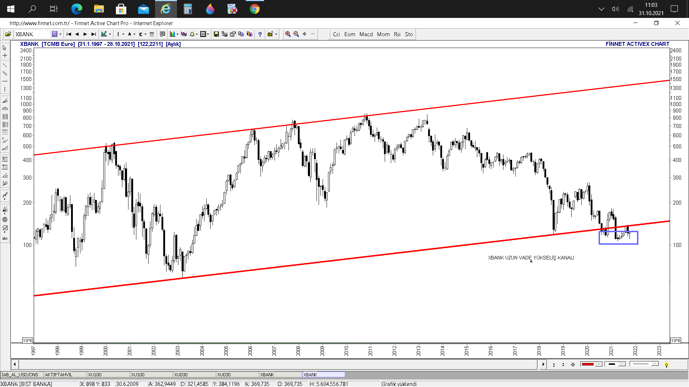Screen dimensions: 689x387
Task: Expand the line thickness dropdown
Action: click(x=622, y=364)
